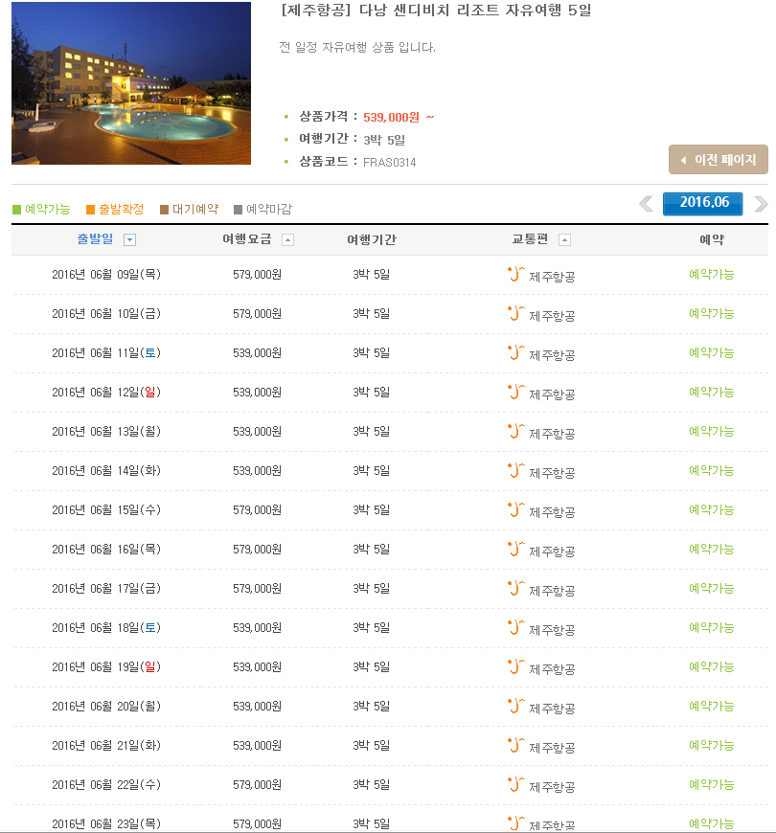The image size is (776, 833).
Task: Click 3박 5일 on 06월 17일 row
Action: tap(372, 589)
